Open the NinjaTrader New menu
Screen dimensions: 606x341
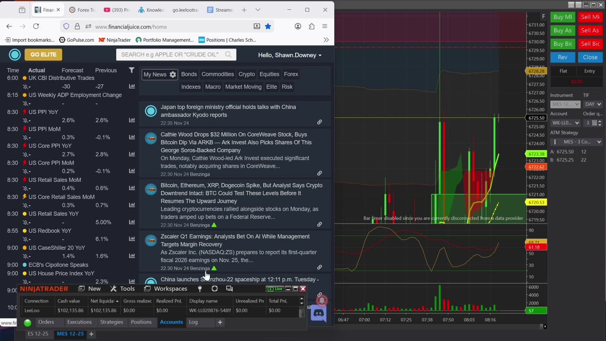(x=89, y=288)
